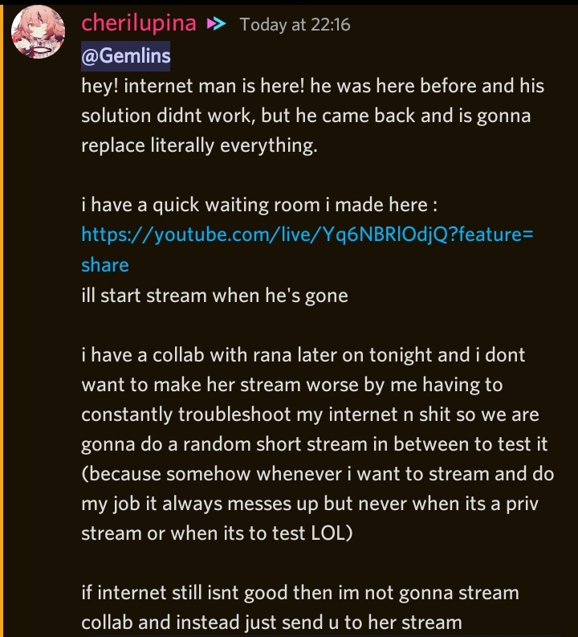Click the 'constantly troubleshoot my internet' line
Screen dimensions: 578x637
(310, 414)
